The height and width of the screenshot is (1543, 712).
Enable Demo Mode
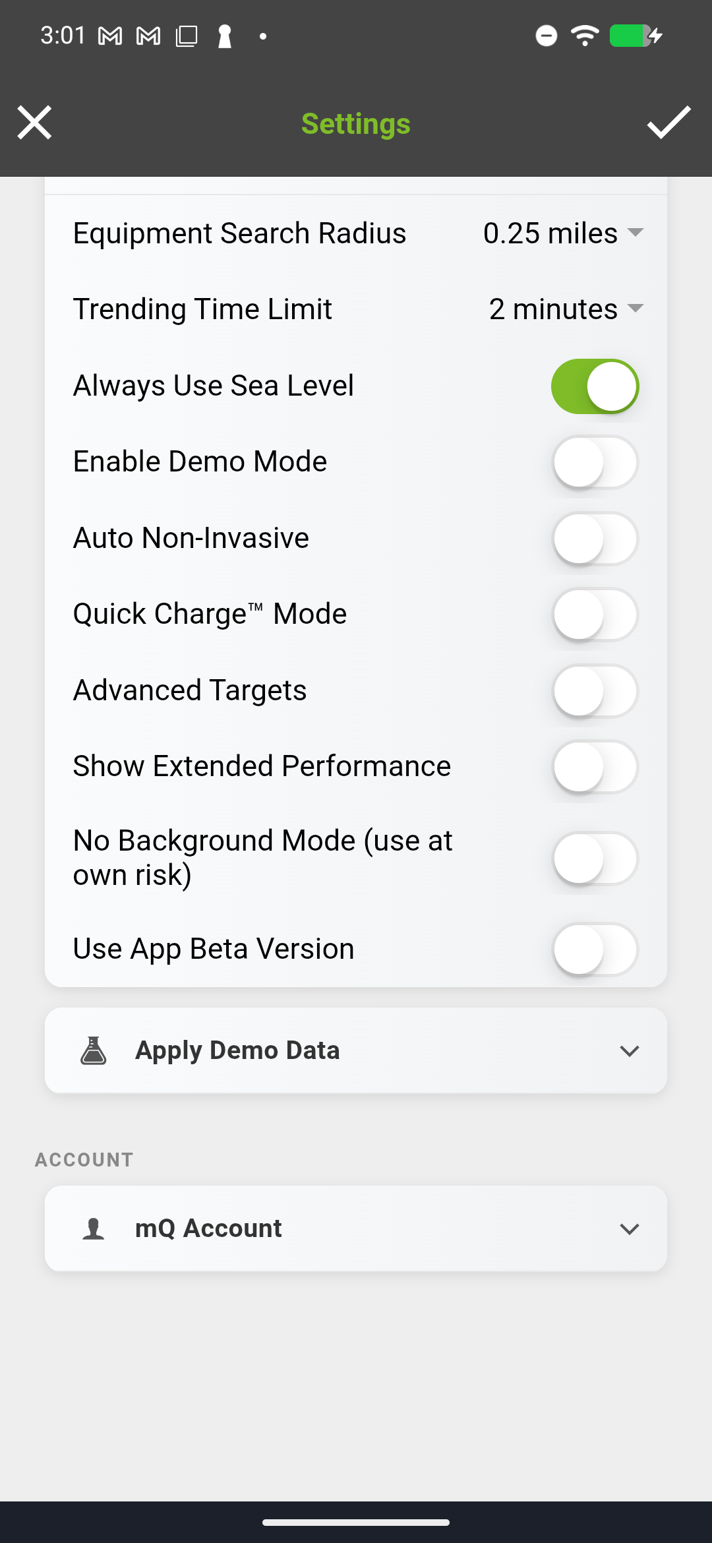point(594,462)
